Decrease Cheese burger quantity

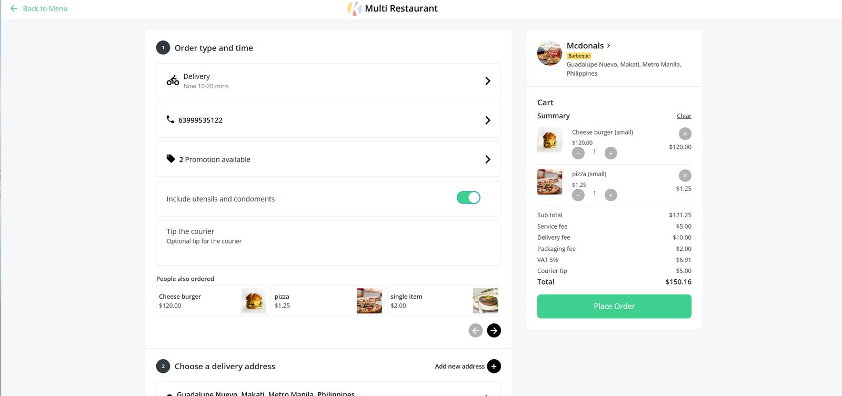(578, 153)
